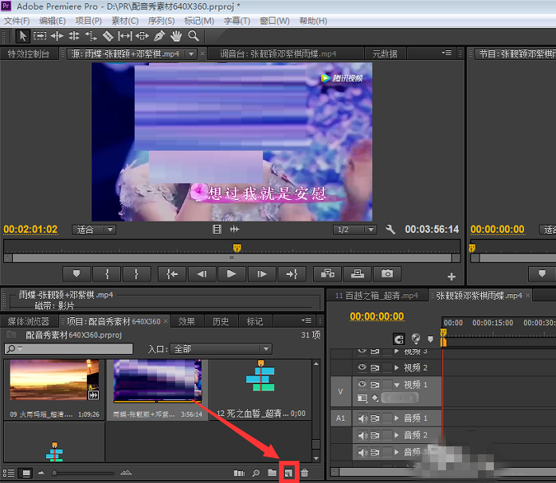Screen dimensions: 556x483
Task: Step back one frame in source monitor
Action: coord(202,274)
